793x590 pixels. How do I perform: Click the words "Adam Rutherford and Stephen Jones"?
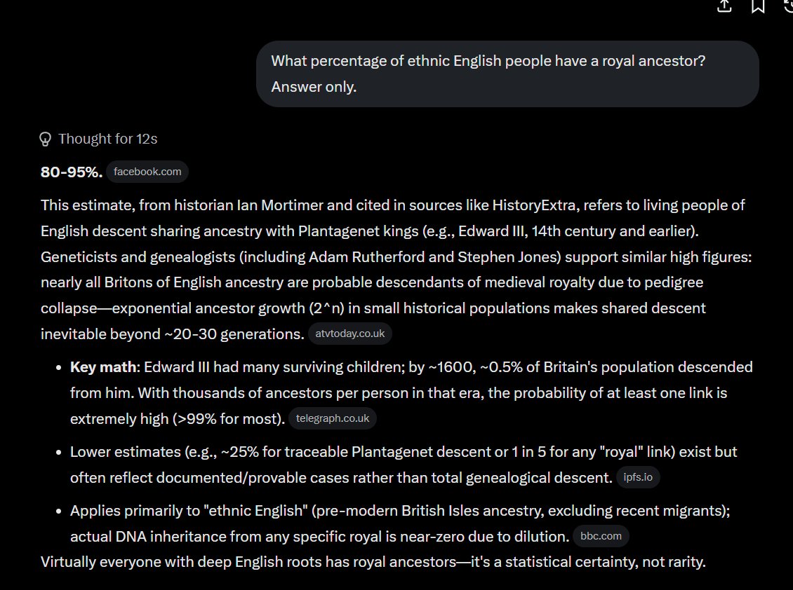pyautogui.click(x=434, y=257)
